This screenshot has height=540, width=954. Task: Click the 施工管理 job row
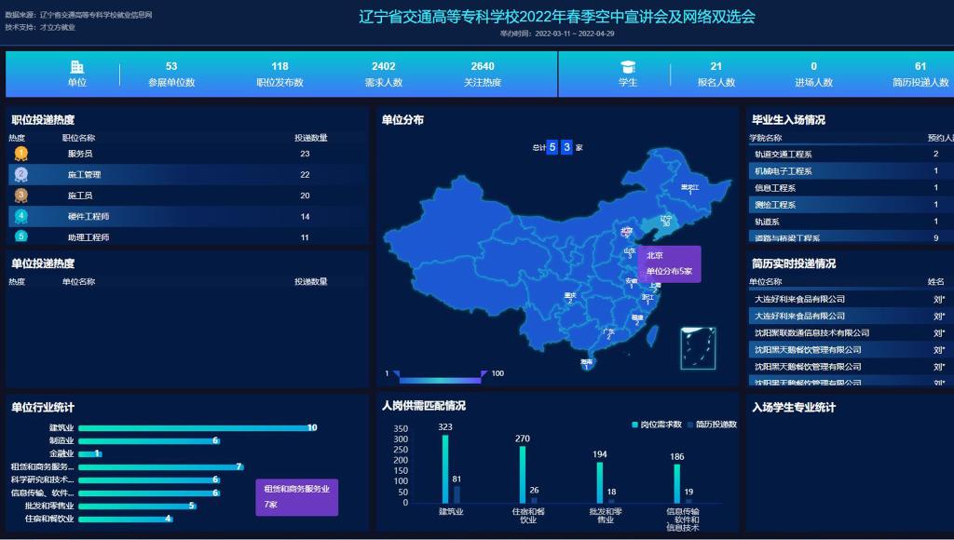tap(185, 174)
